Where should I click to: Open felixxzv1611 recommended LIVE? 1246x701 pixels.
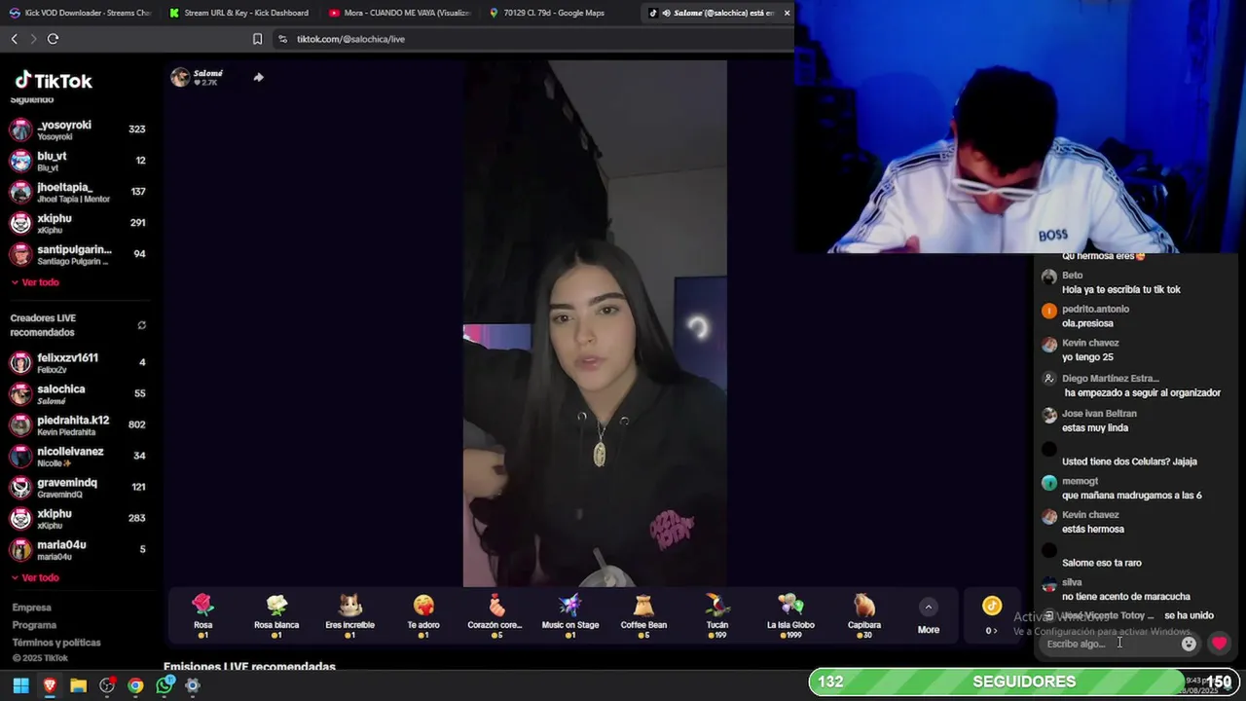point(78,362)
